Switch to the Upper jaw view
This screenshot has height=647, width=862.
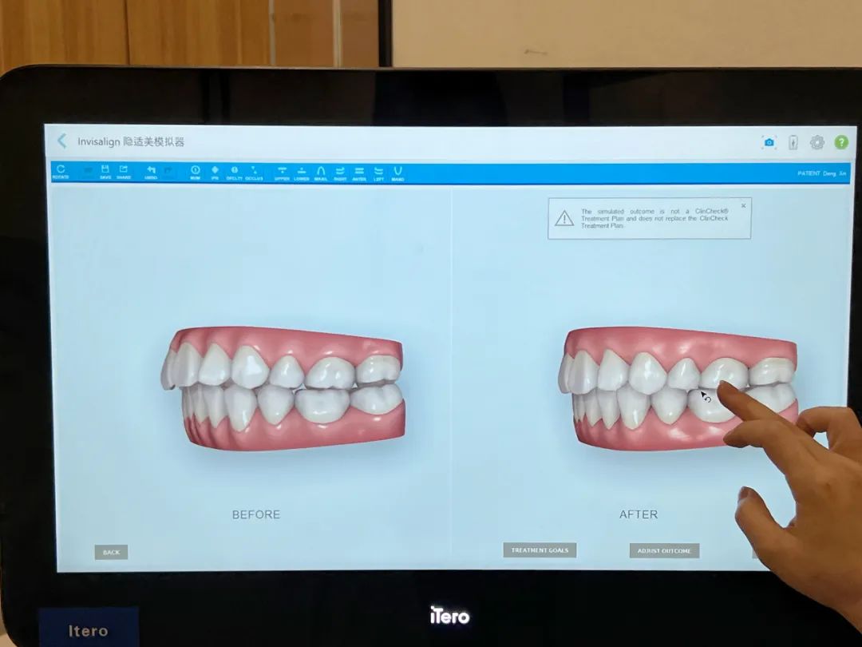point(282,173)
